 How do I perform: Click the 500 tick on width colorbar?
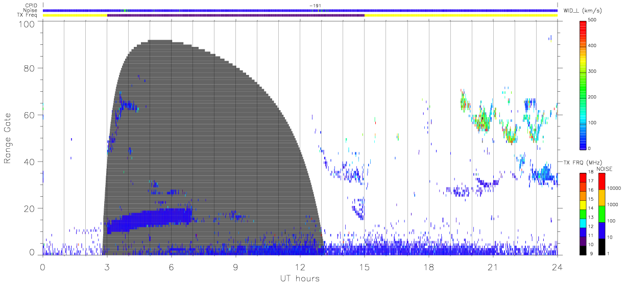pyautogui.click(x=593, y=20)
